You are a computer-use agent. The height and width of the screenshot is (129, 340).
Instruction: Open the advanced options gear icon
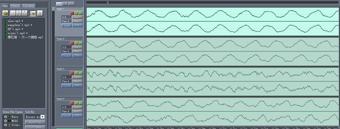click(32, 13)
